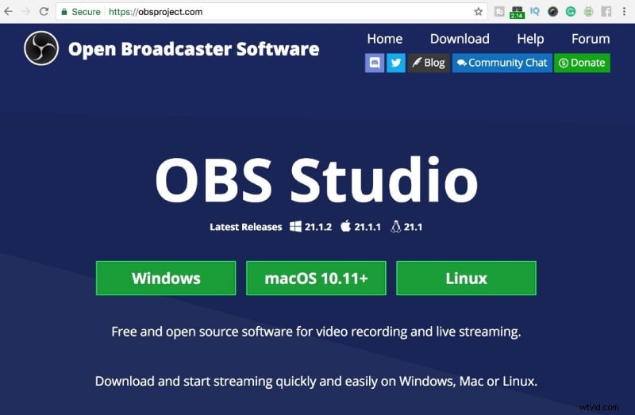This screenshot has width=635, height=415.
Task: Click the browser forward arrow
Action: 26,12
